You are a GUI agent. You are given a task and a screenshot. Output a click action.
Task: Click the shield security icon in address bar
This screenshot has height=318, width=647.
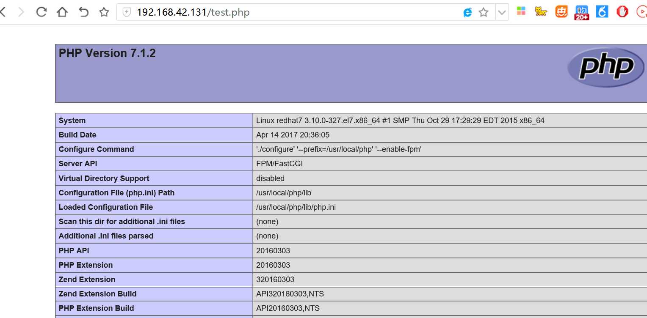(127, 12)
